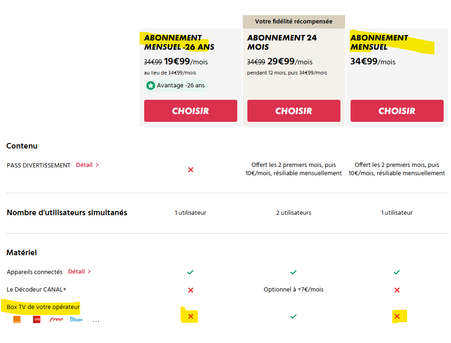Click the Box TV red cross under Abonnement Mensuel -26 ans
Image resolution: width=451 pixels, height=343 pixels.
(x=191, y=316)
